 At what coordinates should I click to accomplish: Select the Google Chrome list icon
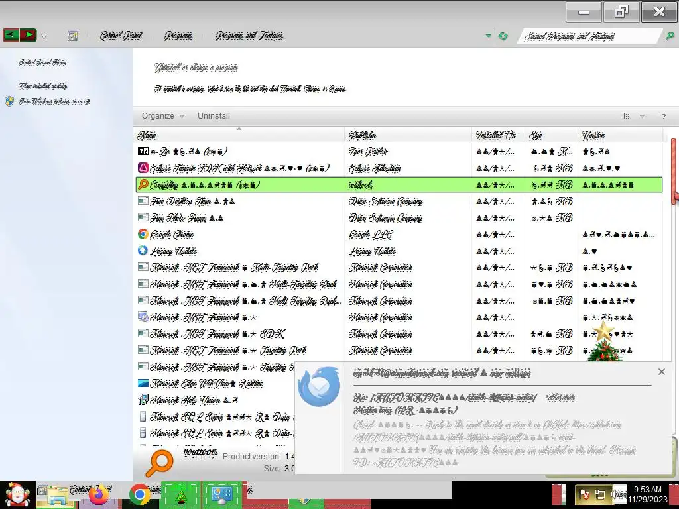(143, 234)
